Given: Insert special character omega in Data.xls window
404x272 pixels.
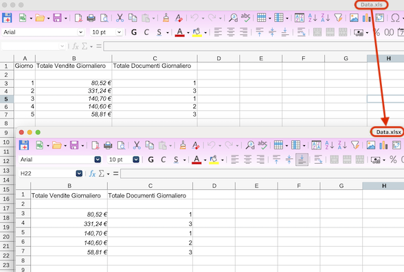Looking at the screenshot, I should coord(395,18).
